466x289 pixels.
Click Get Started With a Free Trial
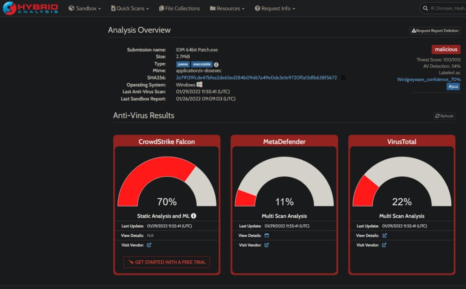[167, 262]
